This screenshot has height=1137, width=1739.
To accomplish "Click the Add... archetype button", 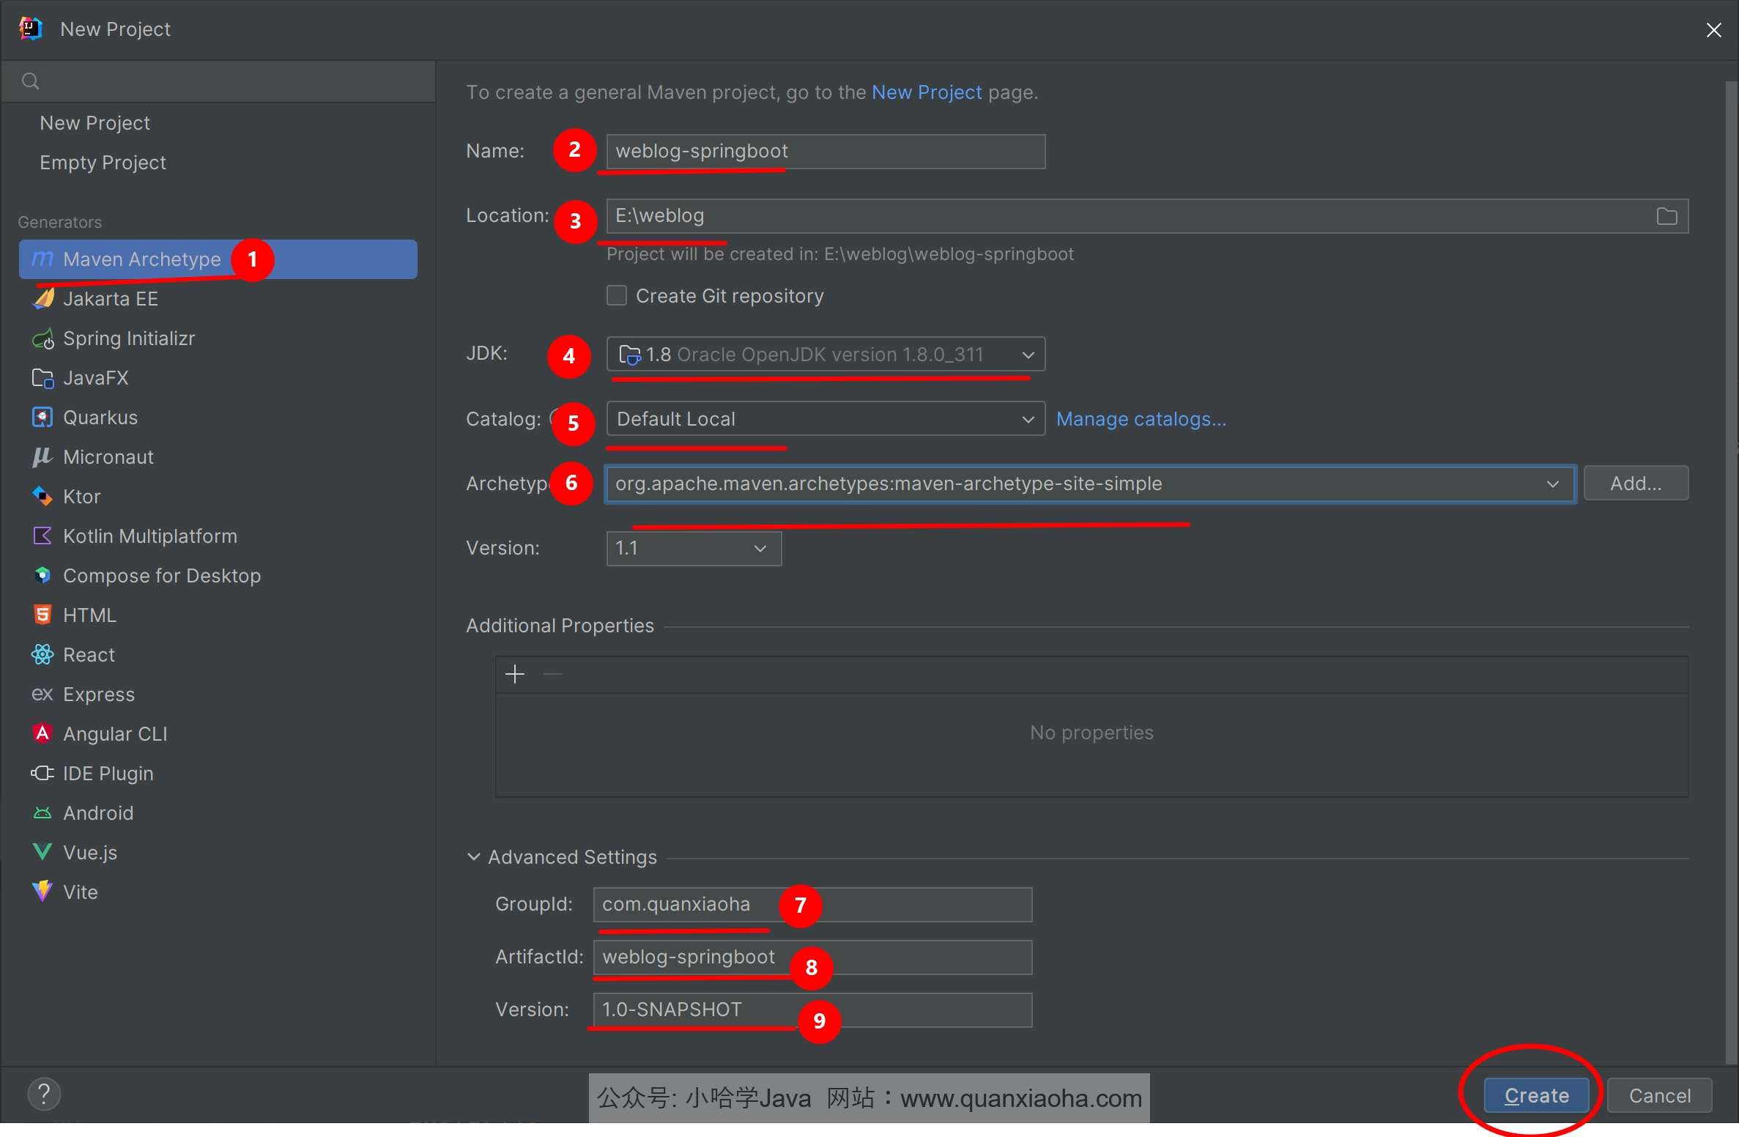I will [1636, 484].
